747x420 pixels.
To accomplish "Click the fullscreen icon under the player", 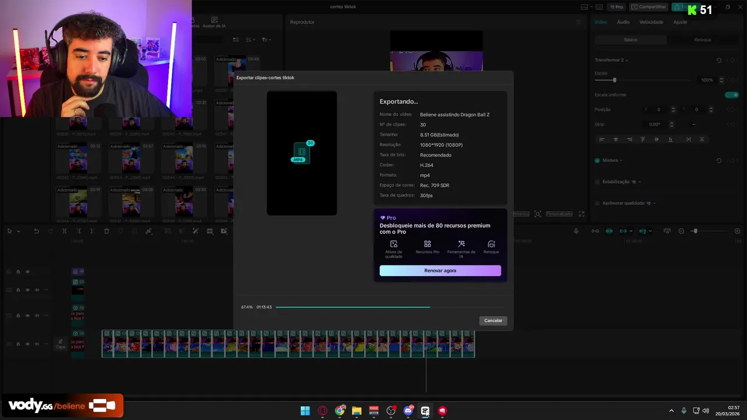I will 581,214.
